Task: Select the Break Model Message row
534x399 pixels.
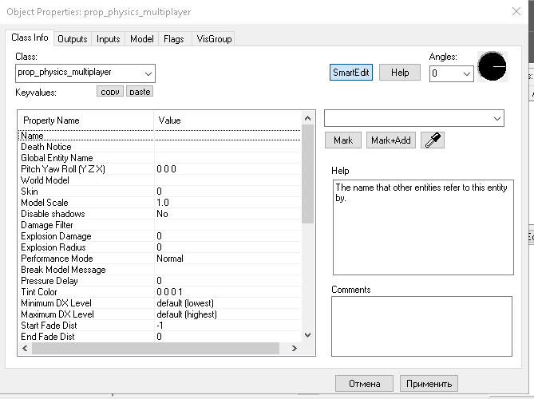Action: point(160,270)
